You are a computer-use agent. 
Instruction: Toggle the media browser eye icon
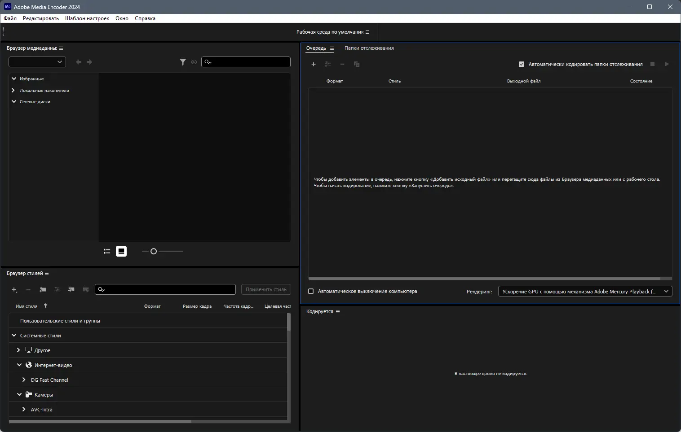pos(194,62)
